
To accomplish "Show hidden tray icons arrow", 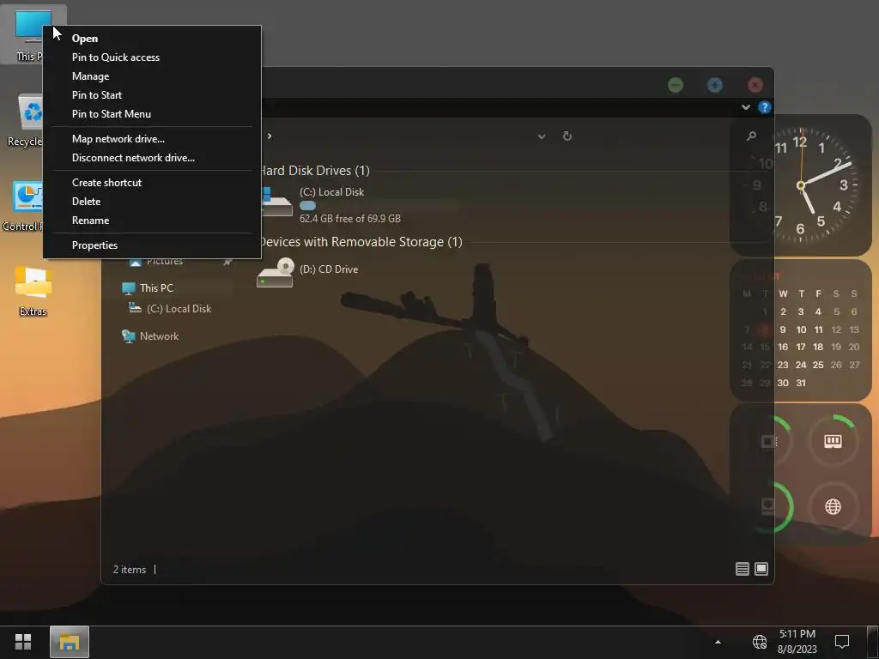I will pos(718,642).
